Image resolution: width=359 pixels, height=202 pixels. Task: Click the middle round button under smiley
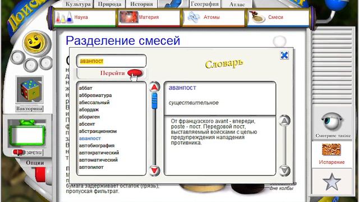(x=30, y=65)
